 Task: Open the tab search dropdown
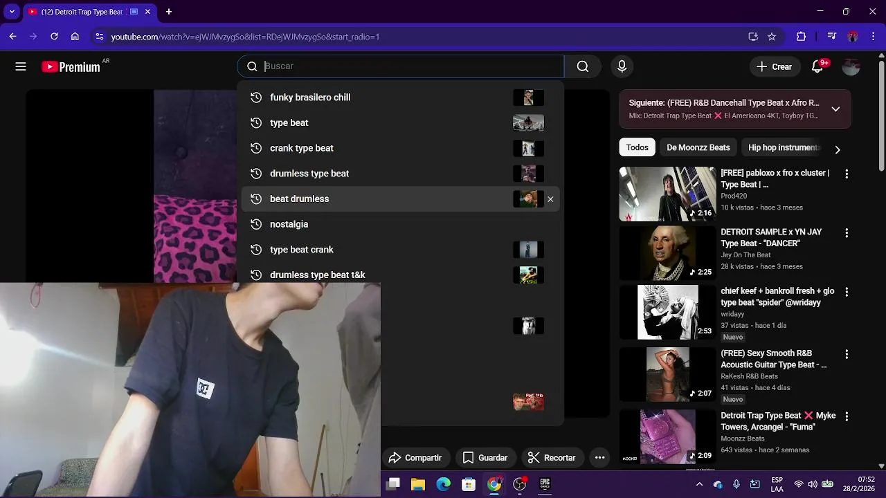(x=12, y=12)
